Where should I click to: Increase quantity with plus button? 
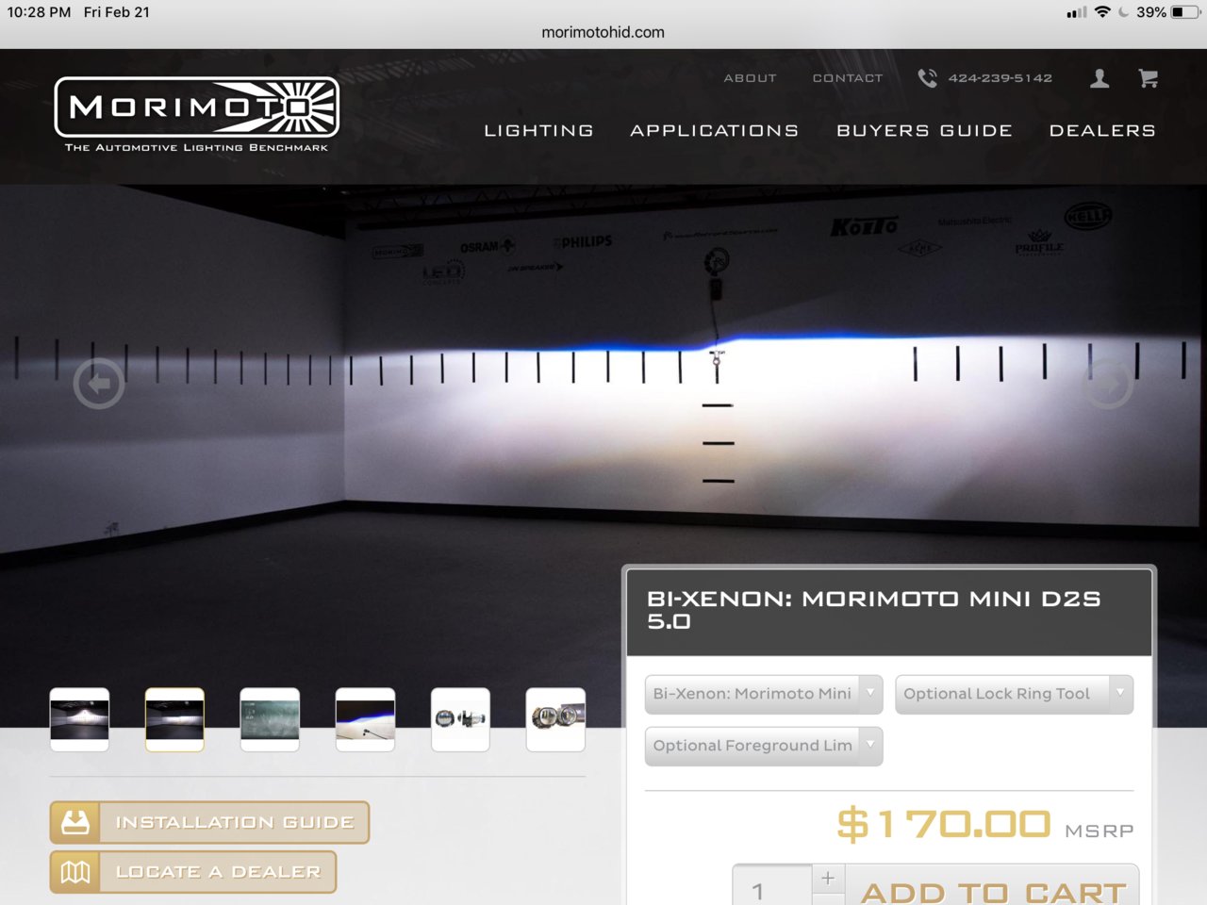pyautogui.click(x=827, y=878)
